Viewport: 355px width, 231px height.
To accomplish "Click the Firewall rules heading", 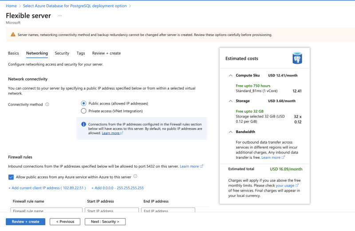I will (x=20, y=157).
